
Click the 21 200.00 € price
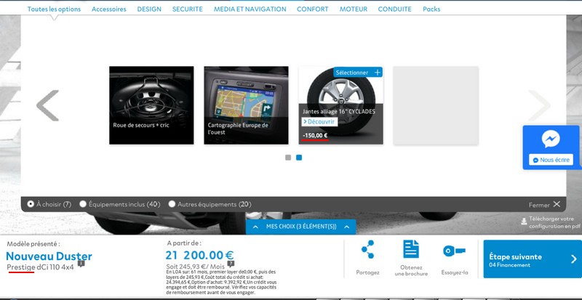pyautogui.click(x=199, y=255)
